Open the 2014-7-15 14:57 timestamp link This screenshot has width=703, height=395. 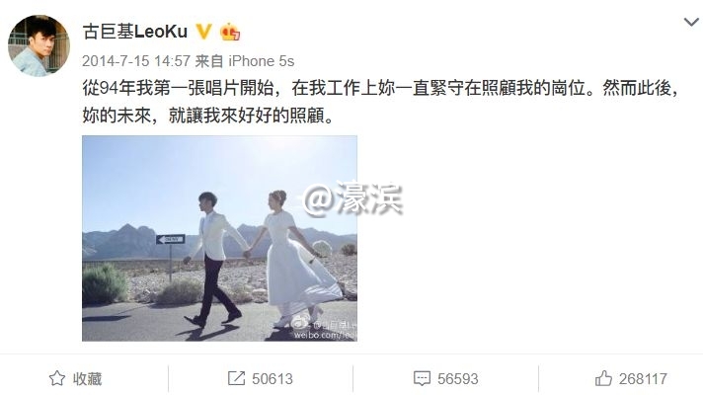[x=136, y=61]
